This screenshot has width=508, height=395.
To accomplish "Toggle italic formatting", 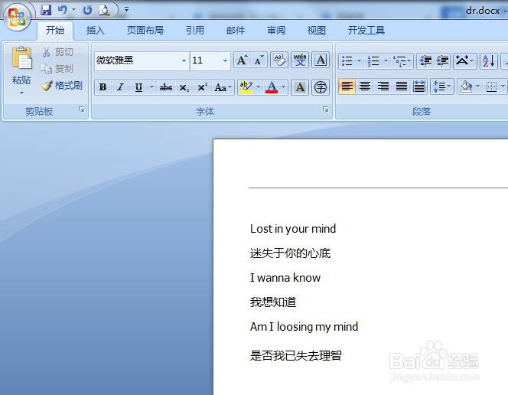I will coord(121,87).
